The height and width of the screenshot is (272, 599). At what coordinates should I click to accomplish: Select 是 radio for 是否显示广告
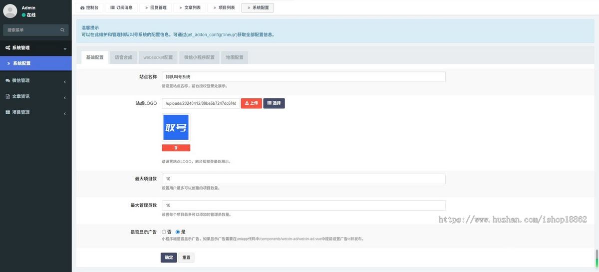click(x=178, y=232)
